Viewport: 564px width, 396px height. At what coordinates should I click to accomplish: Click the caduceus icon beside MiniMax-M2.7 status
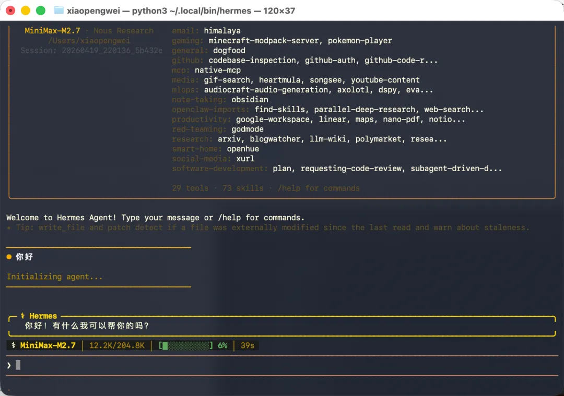[x=13, y=345]
